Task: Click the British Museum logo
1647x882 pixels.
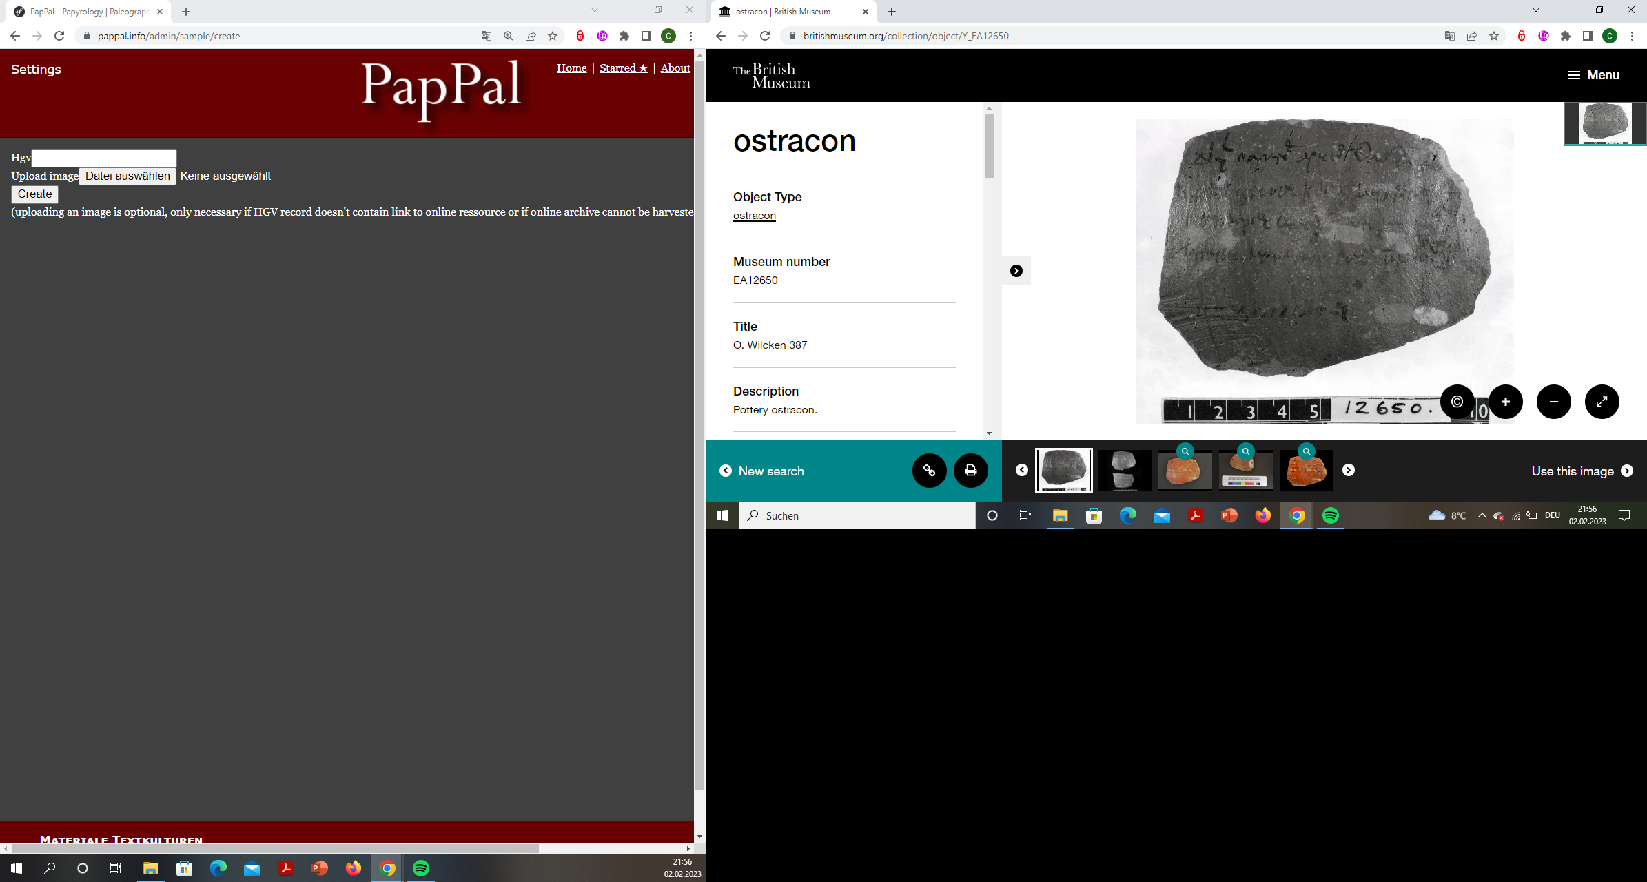Action: click(x=771, y=76)
